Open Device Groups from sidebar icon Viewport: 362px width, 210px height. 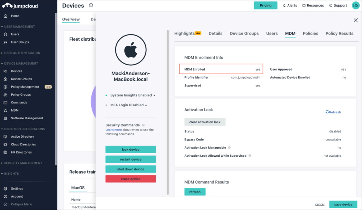(5, 79)
